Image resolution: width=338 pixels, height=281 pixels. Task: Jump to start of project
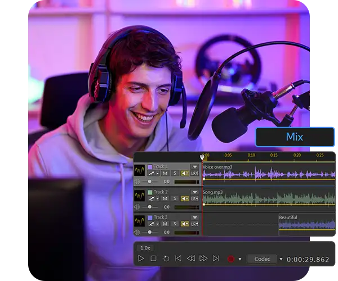[178, 259]
